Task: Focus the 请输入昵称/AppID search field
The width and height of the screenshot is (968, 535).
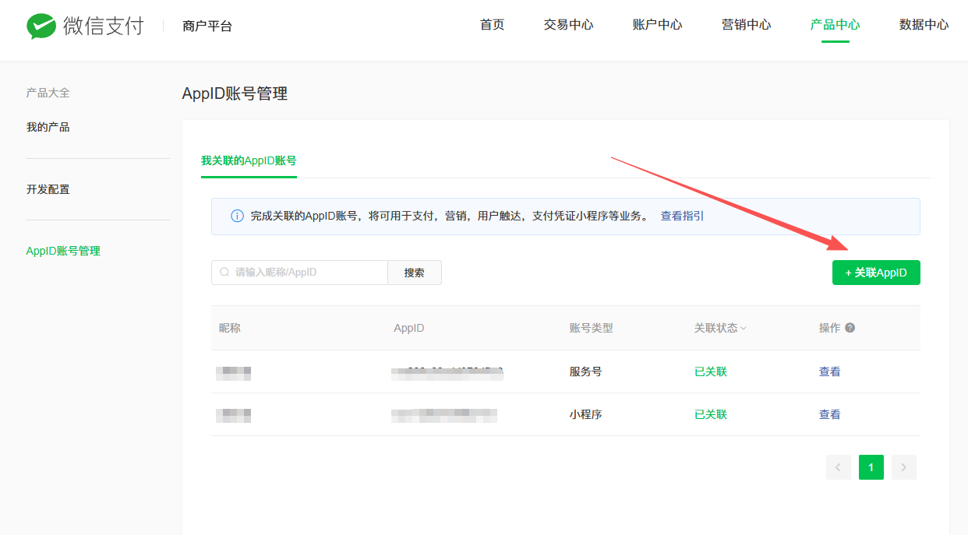Action: click(x=300, y=273)
